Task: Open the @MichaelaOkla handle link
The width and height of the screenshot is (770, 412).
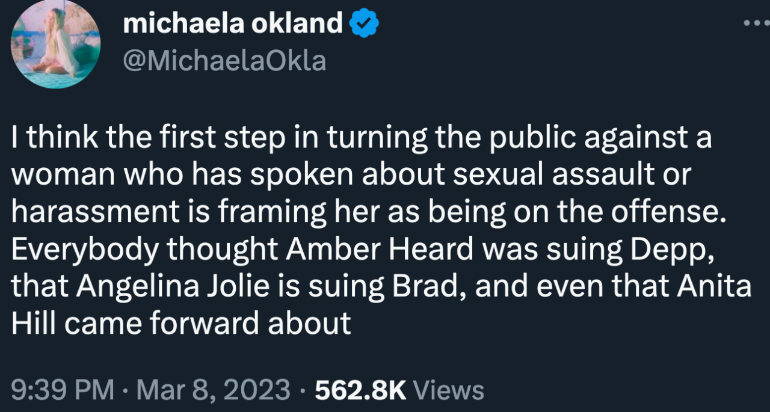Action: (x=224, y=61)
